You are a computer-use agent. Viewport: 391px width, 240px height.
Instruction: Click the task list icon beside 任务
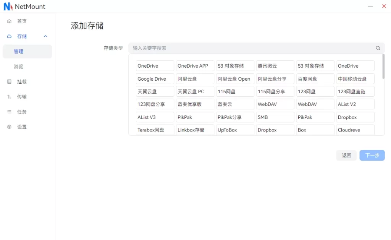(x=10, y=112)
